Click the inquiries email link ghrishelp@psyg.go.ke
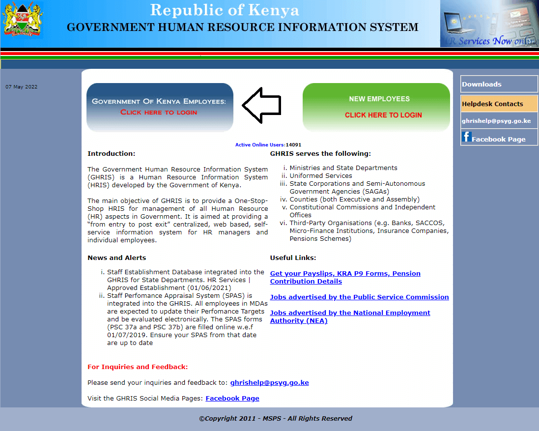 point(269,382)
